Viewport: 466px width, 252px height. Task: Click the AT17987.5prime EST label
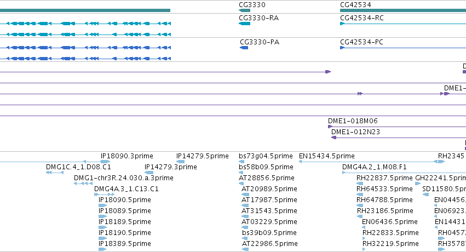click(269, 200)
